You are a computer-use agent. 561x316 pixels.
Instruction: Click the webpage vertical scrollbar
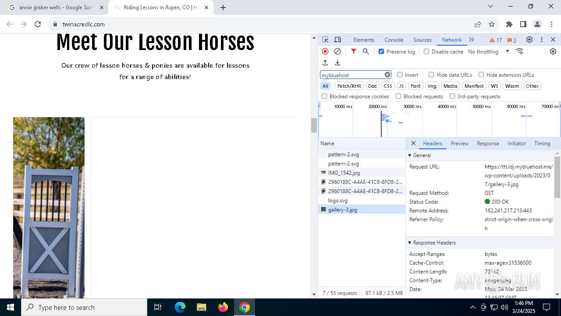(314, 125)
